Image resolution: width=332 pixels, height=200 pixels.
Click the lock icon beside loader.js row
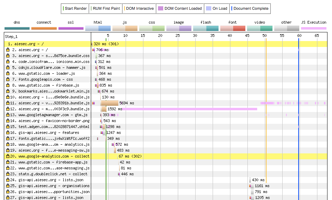click(8, 73)
